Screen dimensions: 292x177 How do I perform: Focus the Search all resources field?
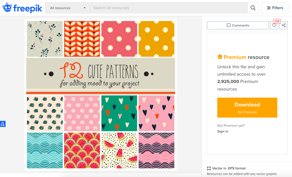(x=168, y=8)
